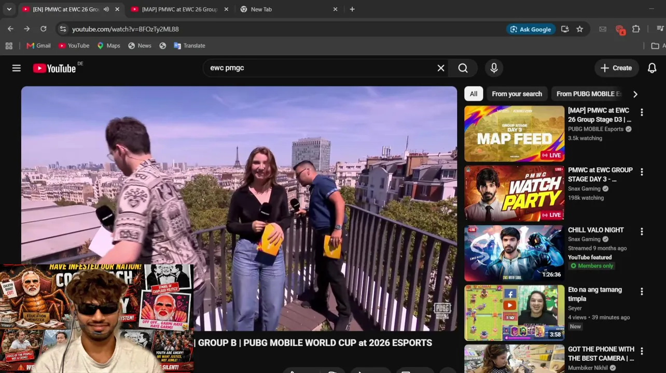Reload the YouTube page
This screenshot has width=666, height=373.
tap(44, 29)
